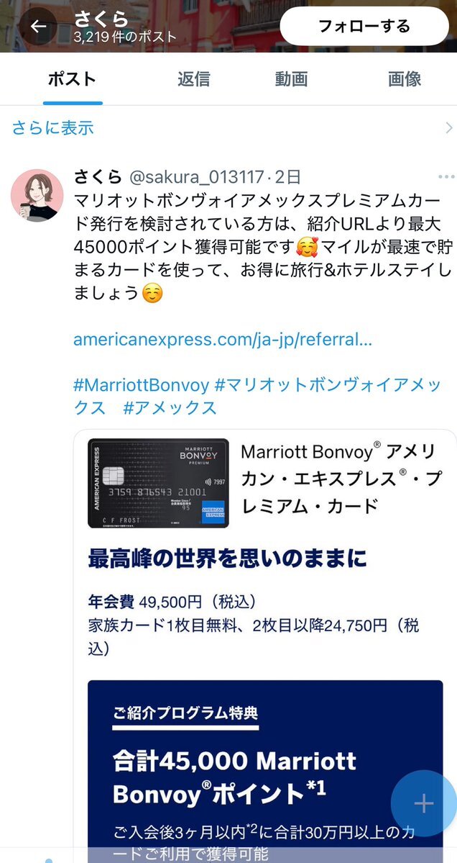
Task: Click the Marriott Bonvoy アメリカン・エキスプレス card title
Action: tap(341, 478)
